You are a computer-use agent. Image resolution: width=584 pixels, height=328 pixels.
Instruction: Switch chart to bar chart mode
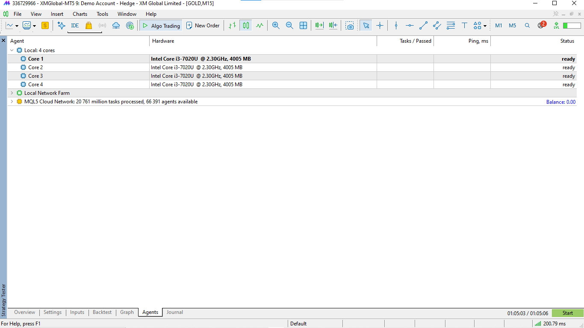click(232, 26)
